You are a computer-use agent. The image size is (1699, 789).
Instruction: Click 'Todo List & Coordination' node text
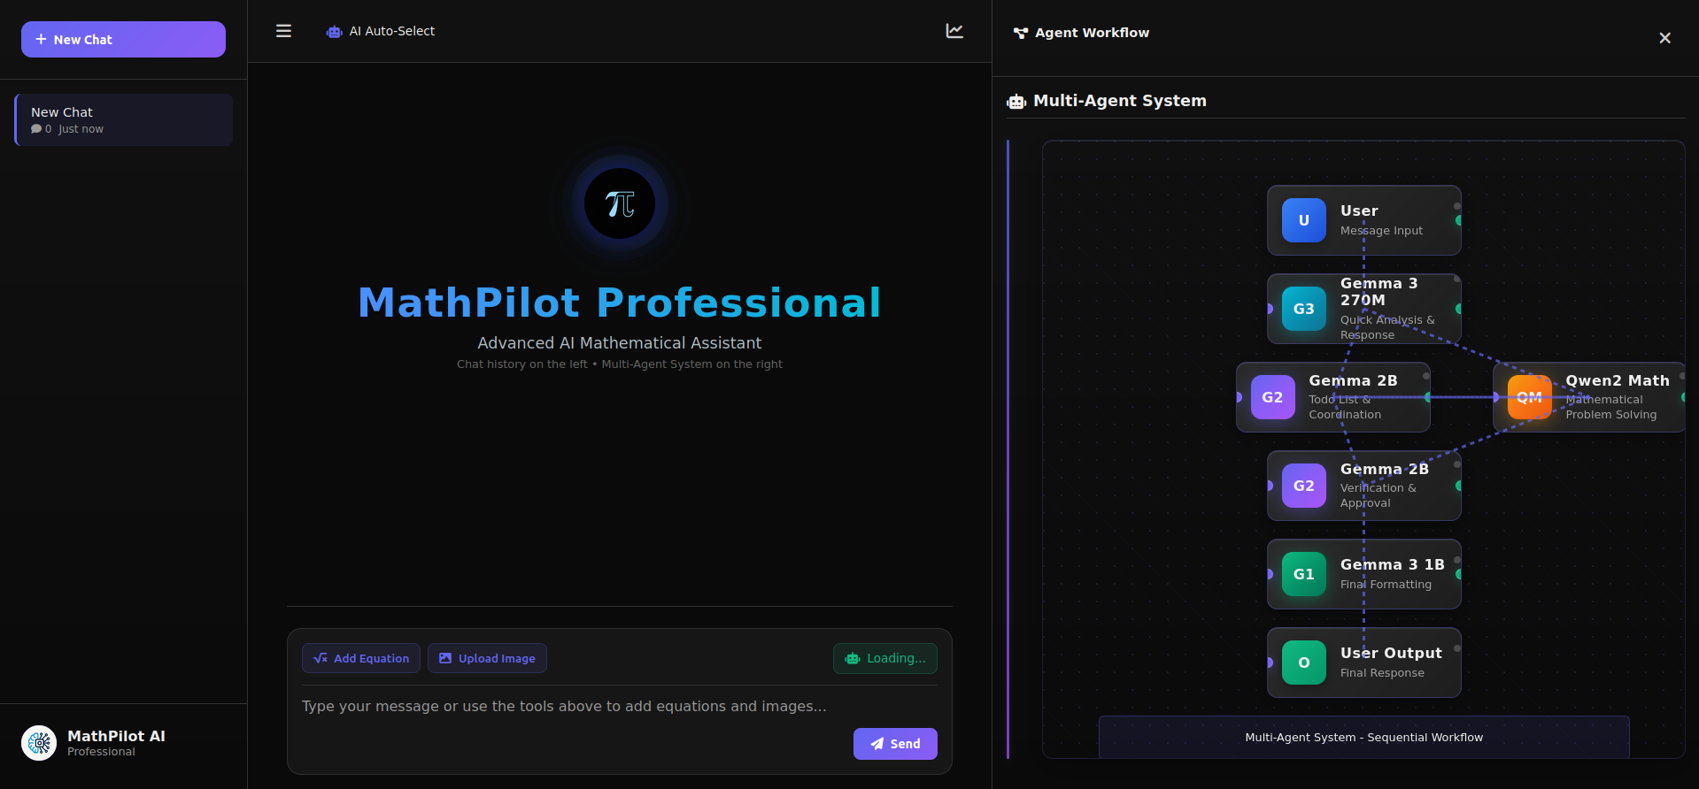(1345, 407)
